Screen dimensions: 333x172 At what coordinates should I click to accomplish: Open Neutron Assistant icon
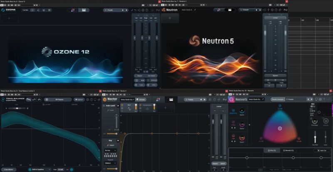click(219, 10)
